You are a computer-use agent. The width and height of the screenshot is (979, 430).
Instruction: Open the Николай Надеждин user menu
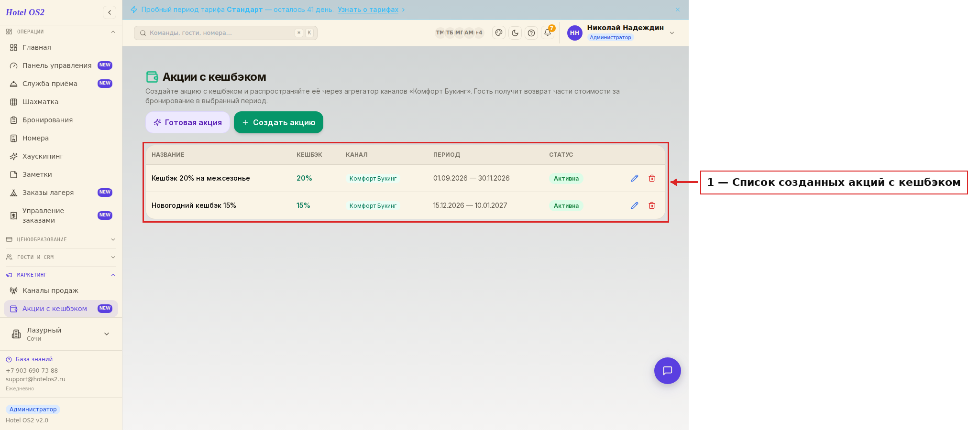[621, 32]
